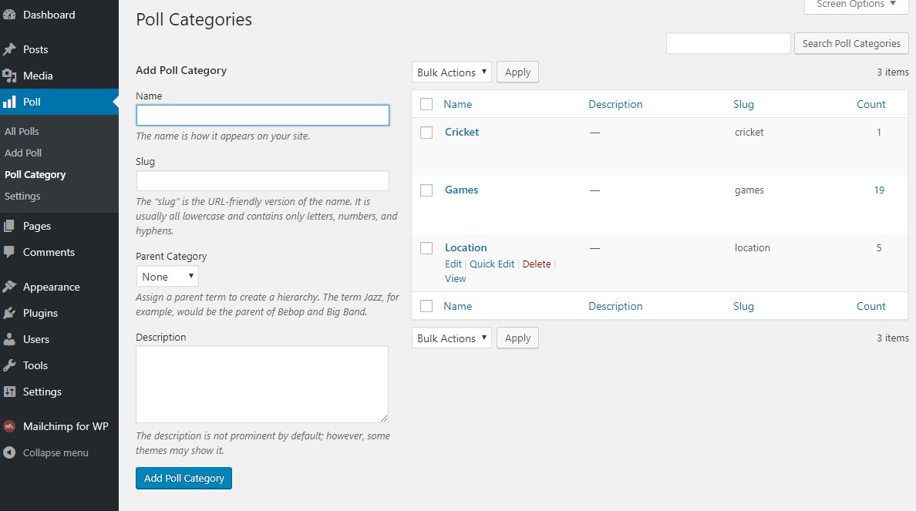916x511 pixels.
Task: Go to Add Poll submenu item
Action: 23,153
